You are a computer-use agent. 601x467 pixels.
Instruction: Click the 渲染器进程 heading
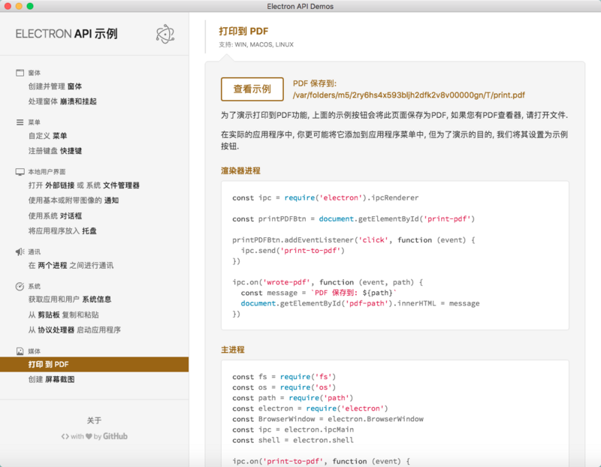coord(240,171)
